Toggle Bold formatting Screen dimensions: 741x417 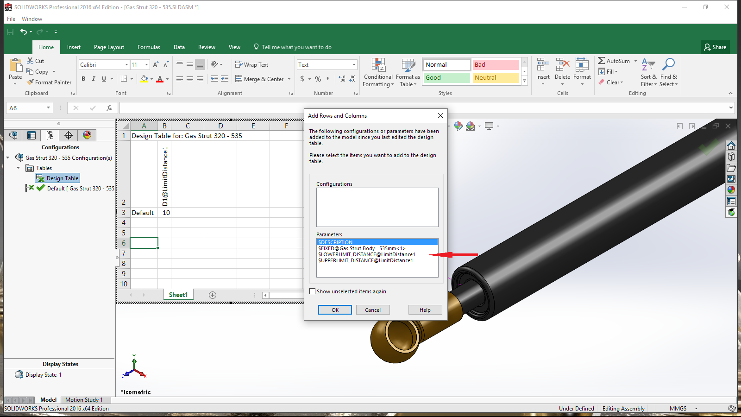pyautogui.click(x=83, y=79)
